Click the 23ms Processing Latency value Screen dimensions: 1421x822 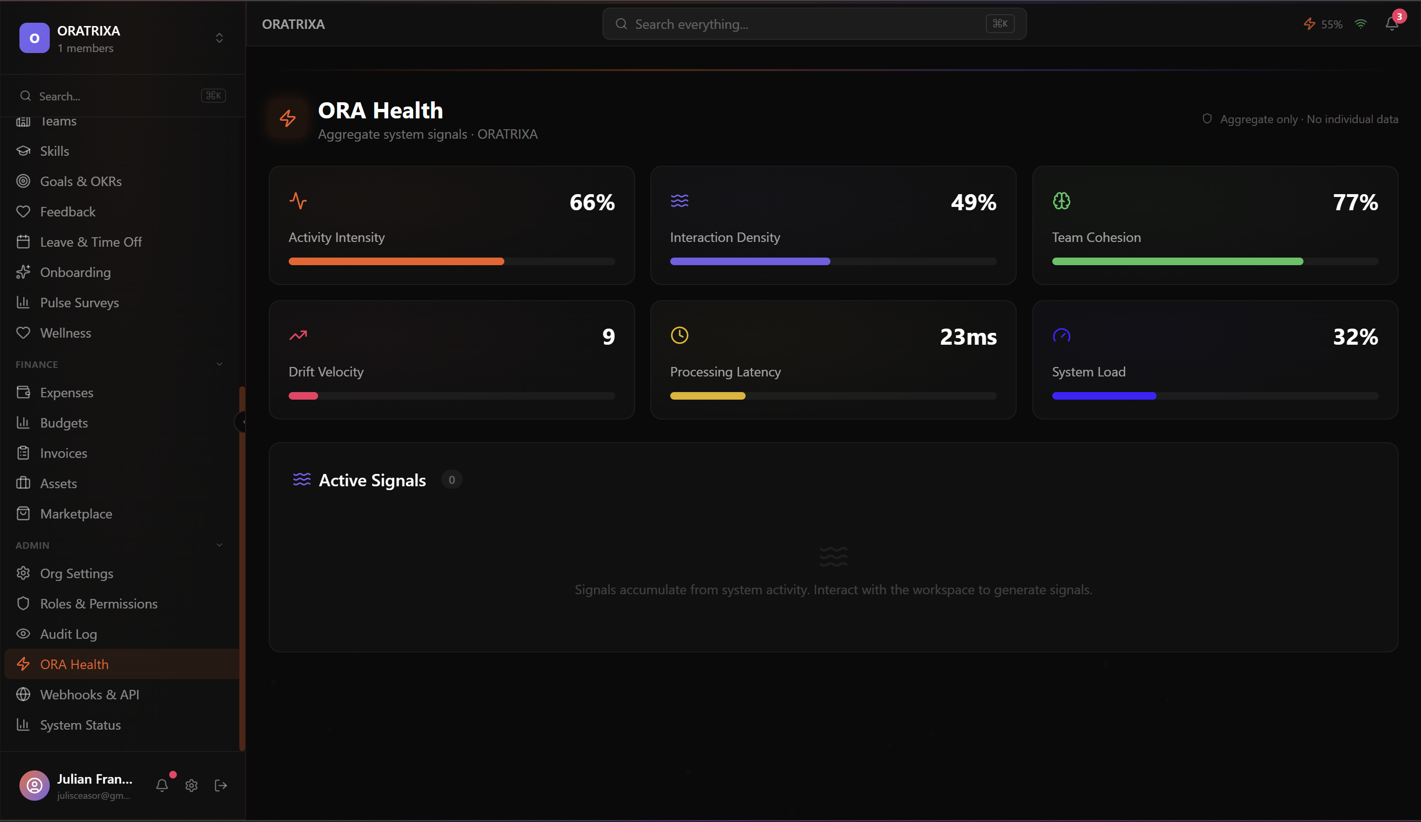click(x=968, y=337)
